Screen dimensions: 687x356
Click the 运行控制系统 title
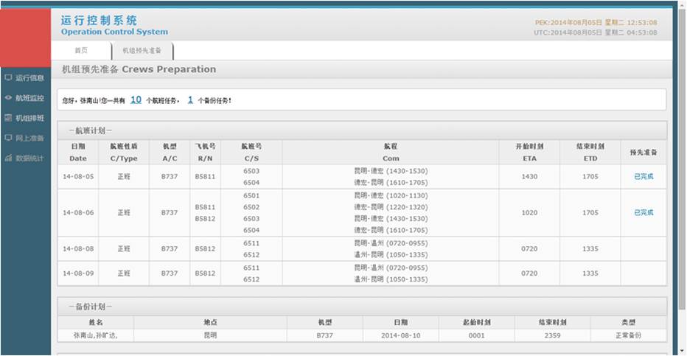click(x=99, y=20)
